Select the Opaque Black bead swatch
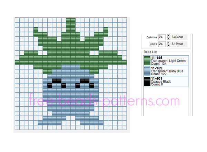This screenshot has height=152, width=207. click(147, 82)
